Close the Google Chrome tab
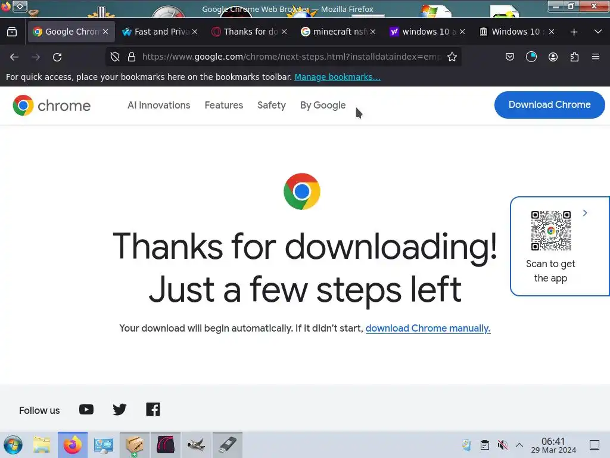610x458 pixels. (x=105, y=32)
